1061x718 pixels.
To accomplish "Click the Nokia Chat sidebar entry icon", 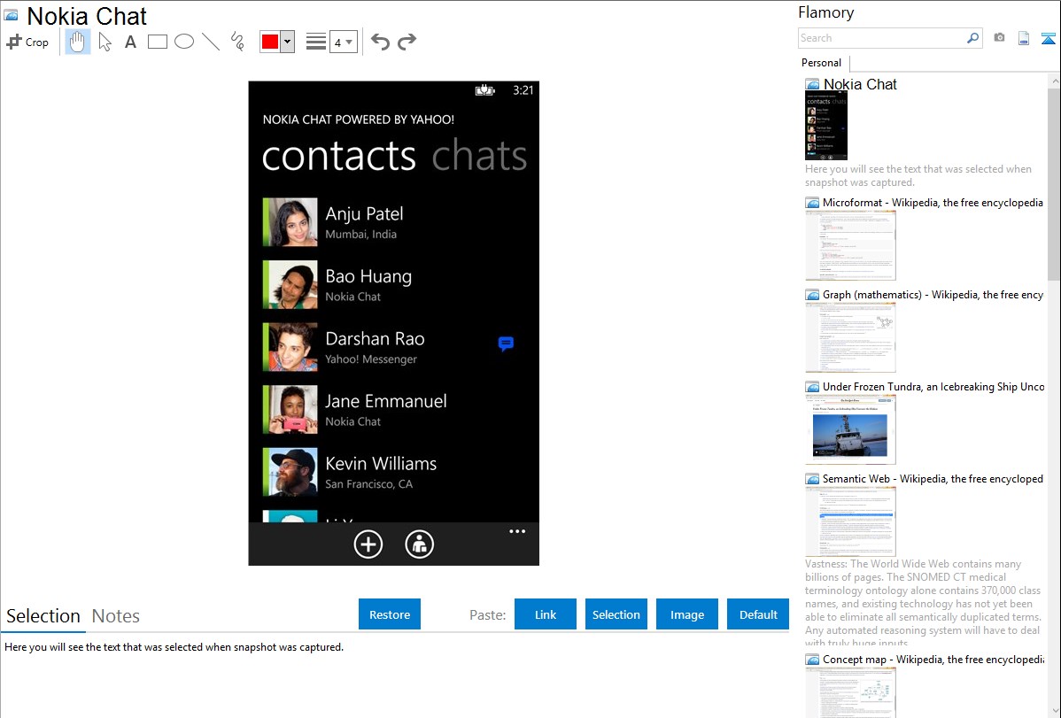I will click(813, 85).
